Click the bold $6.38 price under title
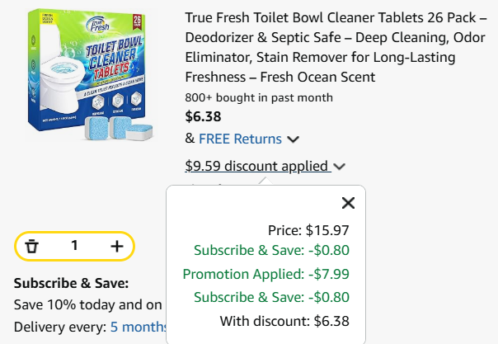Image resolution: width=498 pixels, height=344 pixels. tap(203, 116)
